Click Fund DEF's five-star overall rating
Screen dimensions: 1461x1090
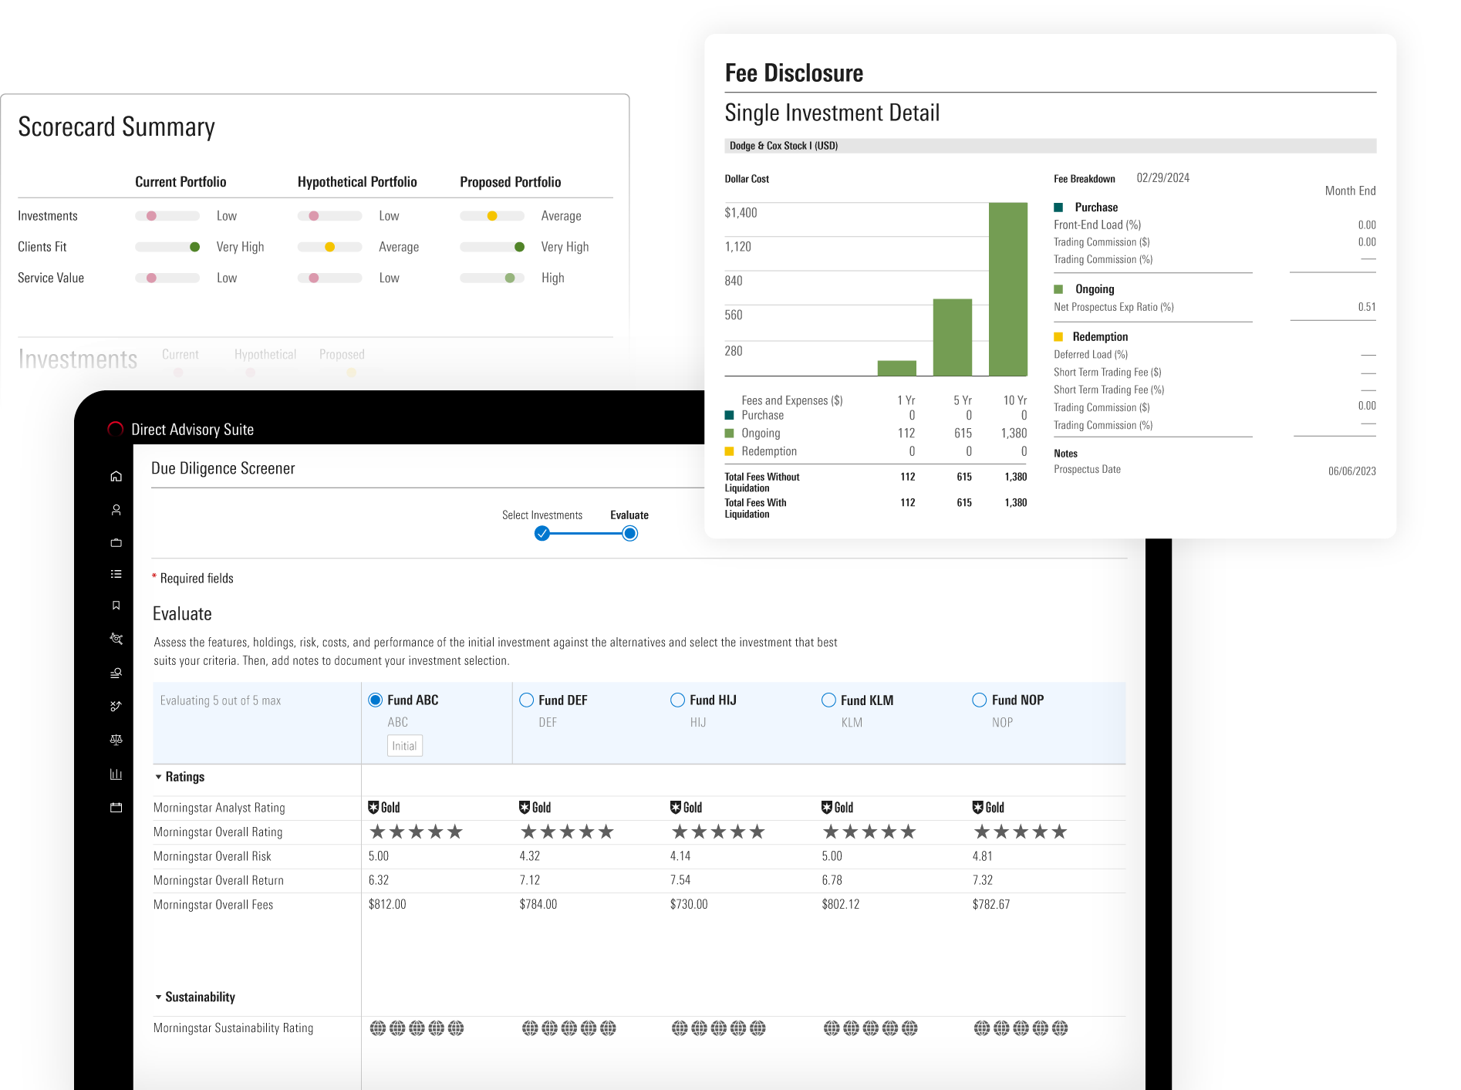click(567, 832)
